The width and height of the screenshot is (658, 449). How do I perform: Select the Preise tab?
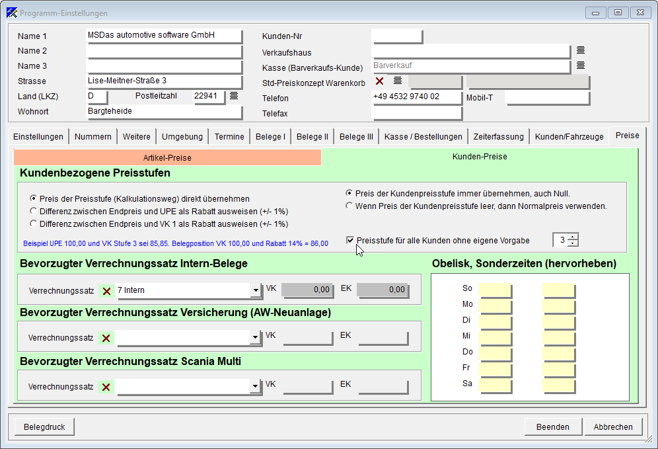628,136
